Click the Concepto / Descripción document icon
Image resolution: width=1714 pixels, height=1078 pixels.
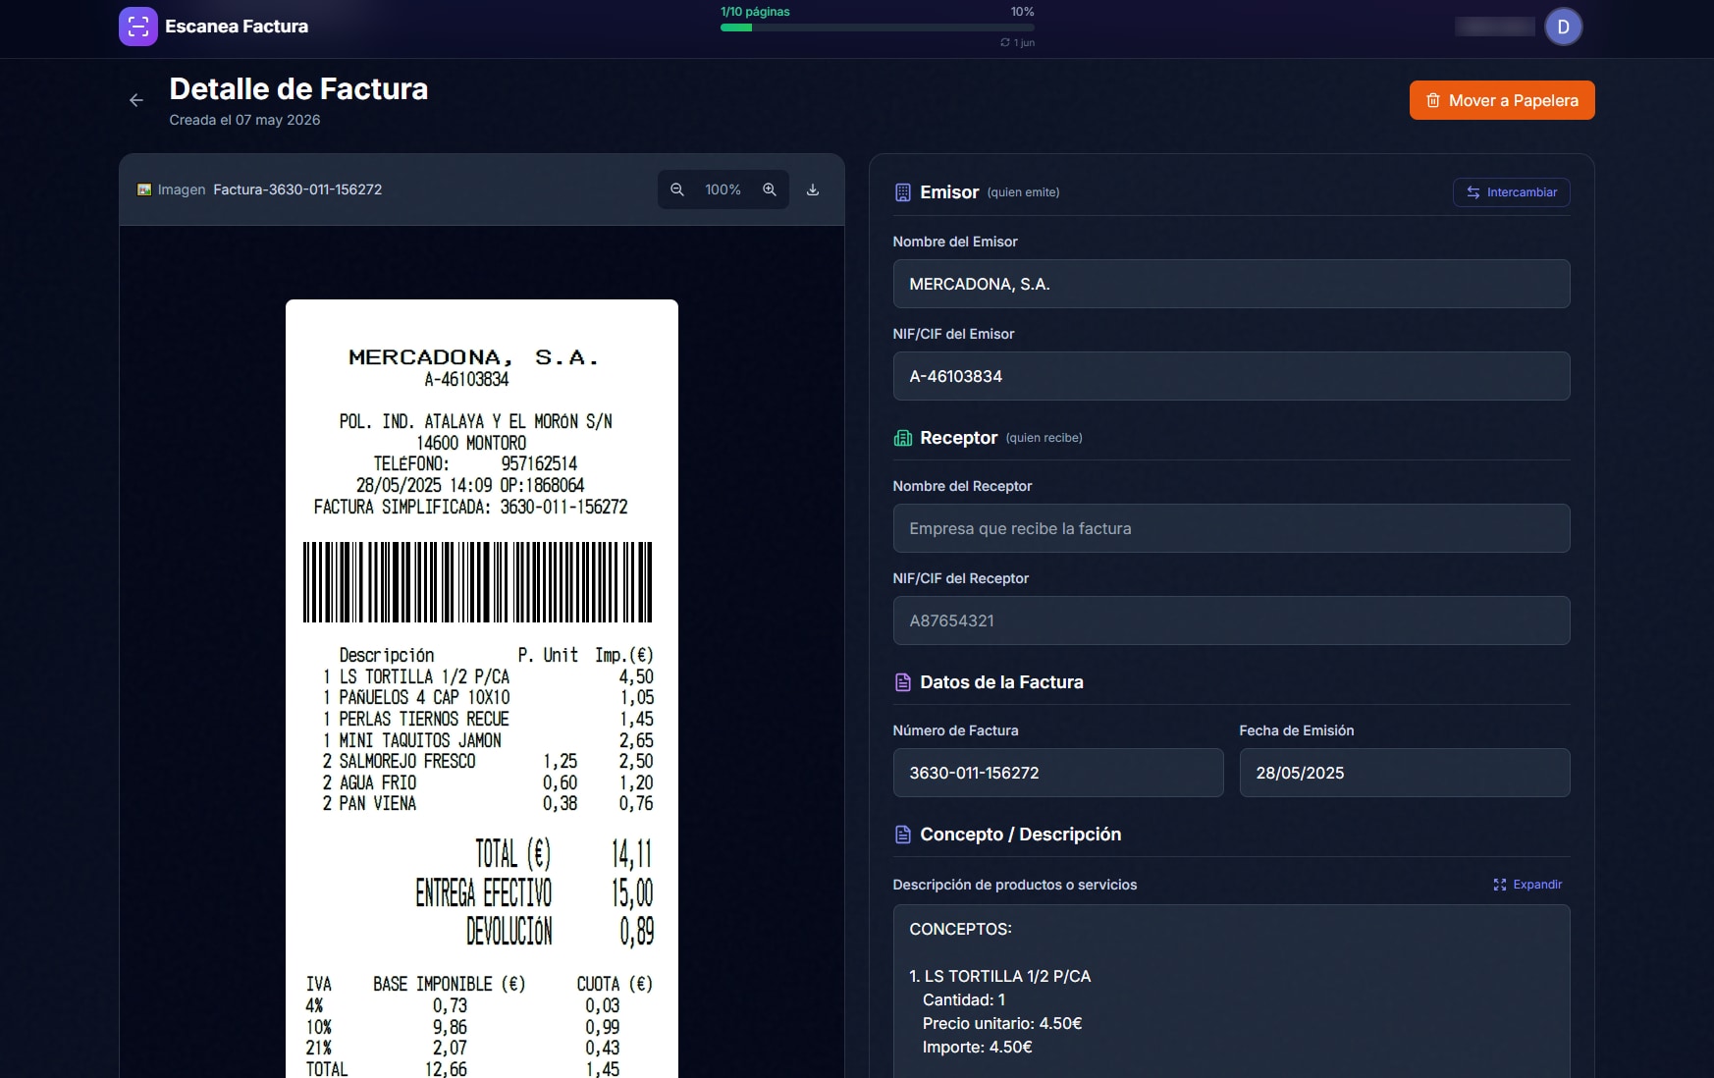[x=902, y=835]
